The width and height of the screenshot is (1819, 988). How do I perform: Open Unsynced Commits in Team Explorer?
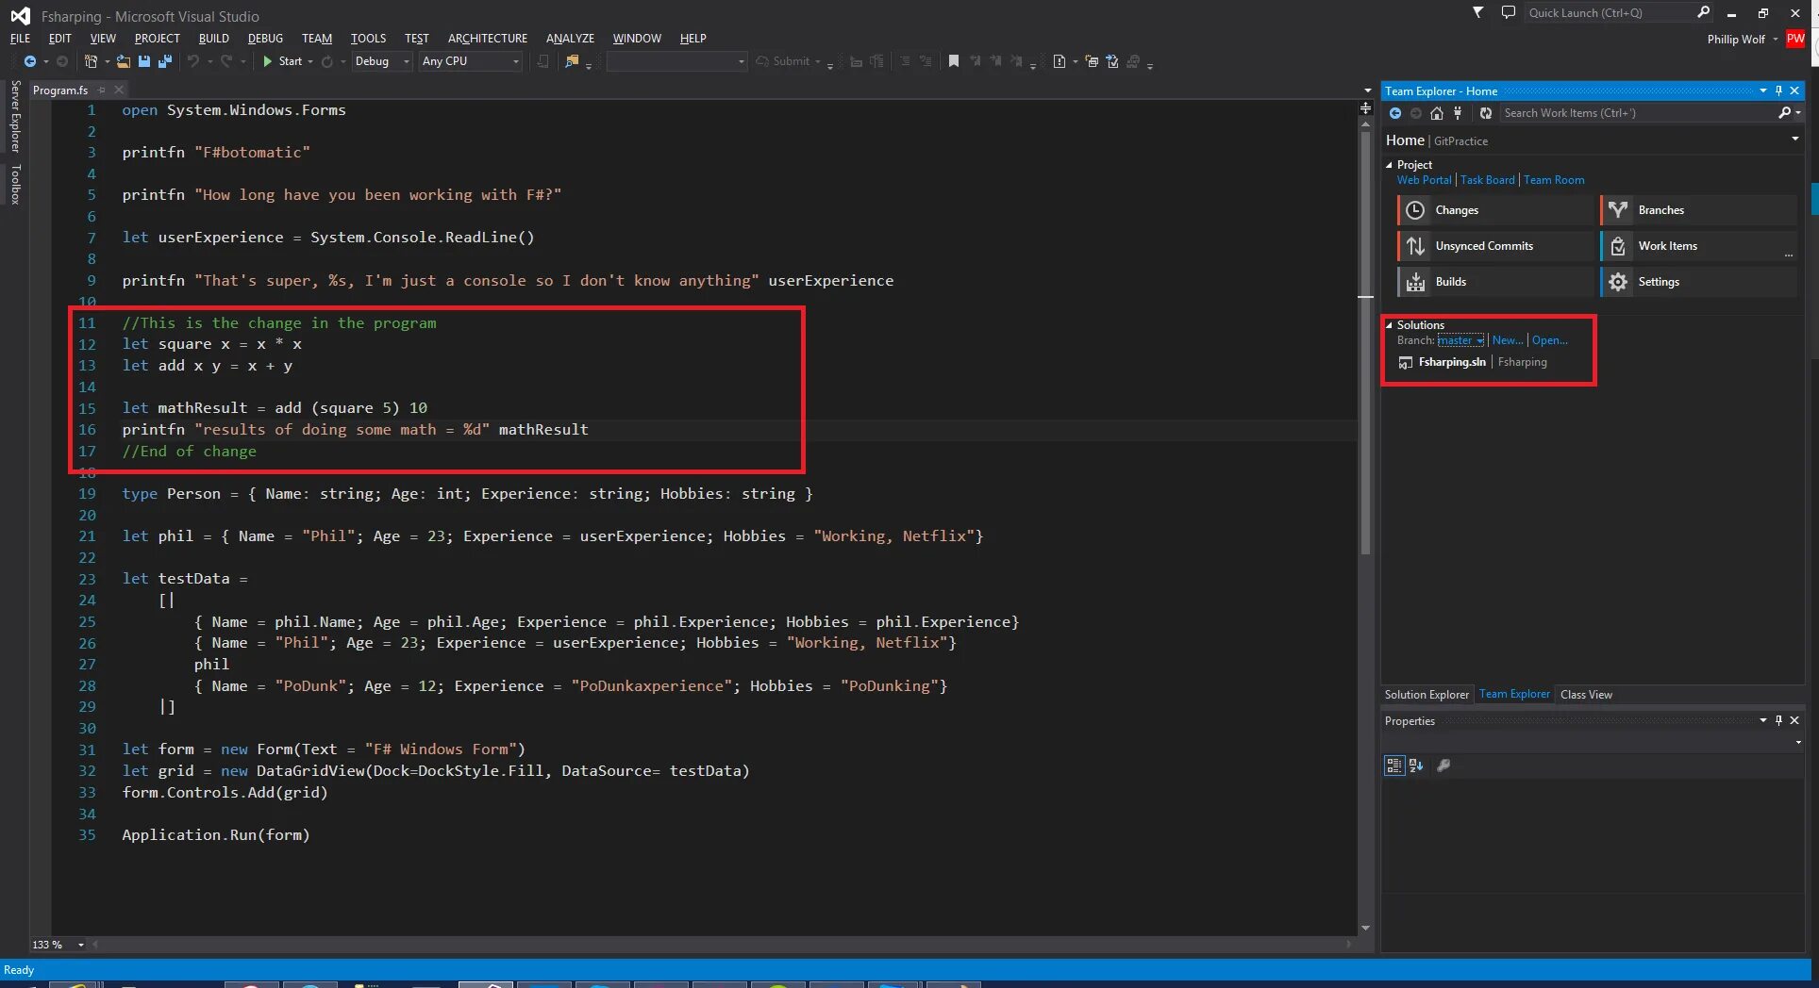coord(1495,246)
